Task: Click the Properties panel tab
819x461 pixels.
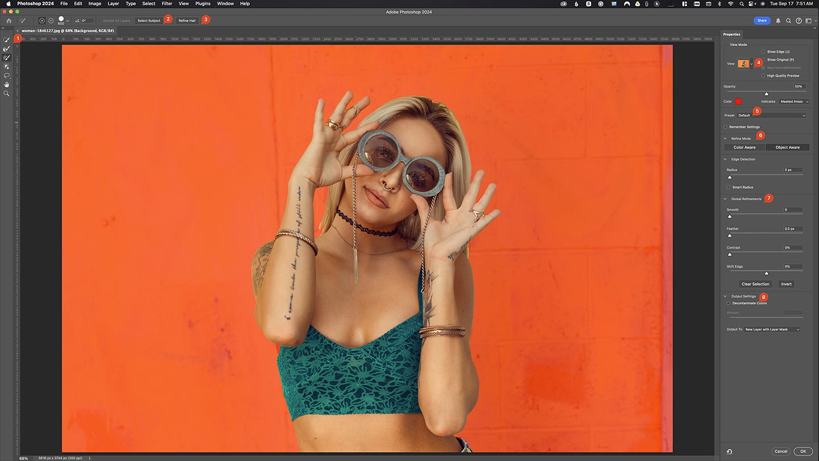Action: pyautogui.click(x=731, y=34)
